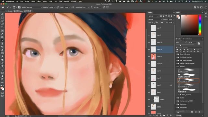Adjust the brush Size slider handle

[x=181, y=45]
